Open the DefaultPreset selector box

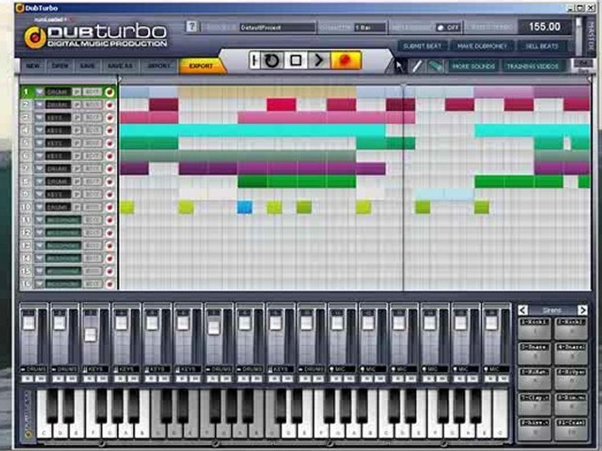pyautogui.click(x=277, y=28)
